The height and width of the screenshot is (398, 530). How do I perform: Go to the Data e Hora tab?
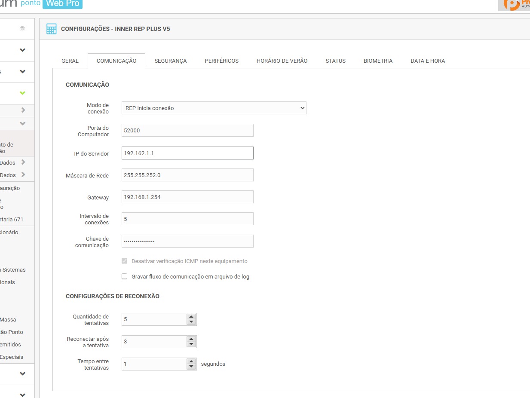pos(427,61)
